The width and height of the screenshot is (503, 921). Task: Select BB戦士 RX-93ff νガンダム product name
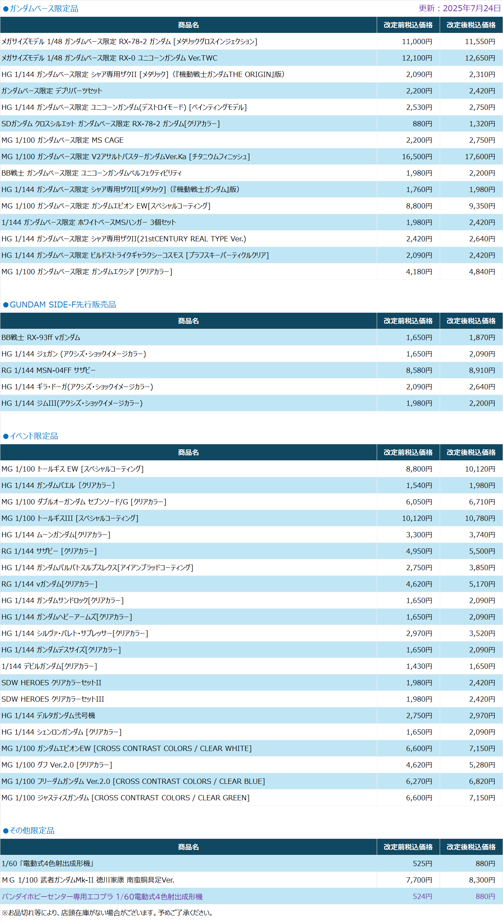point(41,338)
